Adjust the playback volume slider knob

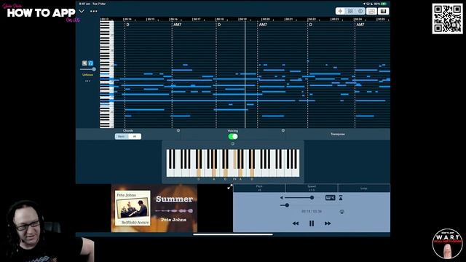(312, 197)
